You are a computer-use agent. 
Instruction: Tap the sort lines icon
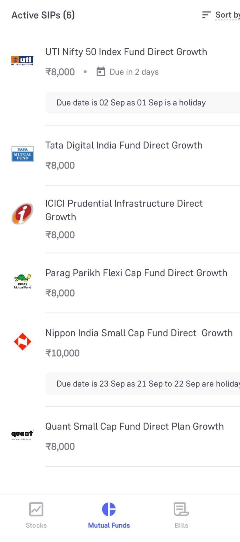(x=206, y=15)
